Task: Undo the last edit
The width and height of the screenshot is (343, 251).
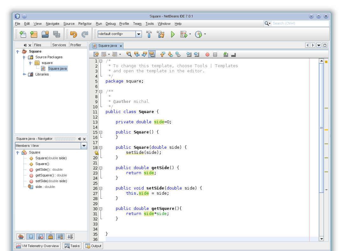Action: click(x=74, y=34)
